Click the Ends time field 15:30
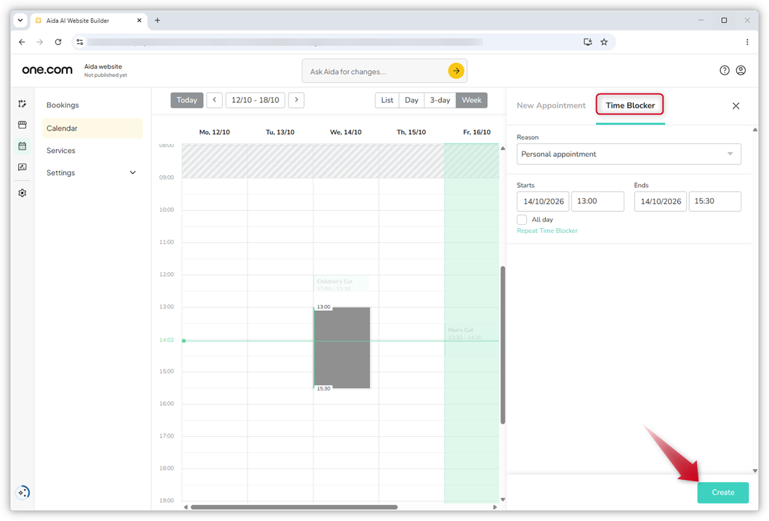This screenshot has width=769, height=521. click(x=715, y=201)
